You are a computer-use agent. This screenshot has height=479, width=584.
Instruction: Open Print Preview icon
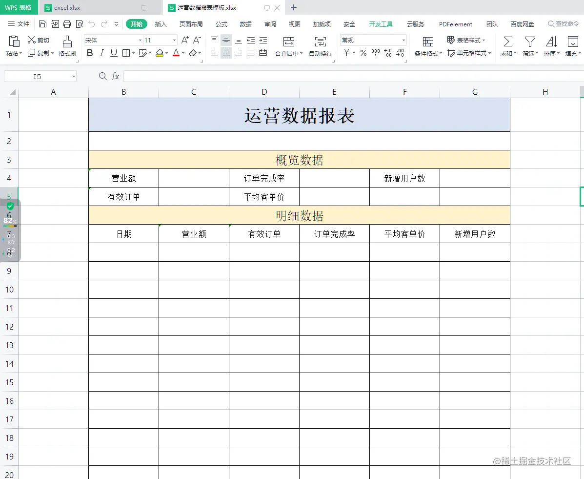(80, 24)
